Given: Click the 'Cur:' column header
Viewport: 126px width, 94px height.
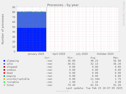Looking at the screenshot, I should coord(48,58).
